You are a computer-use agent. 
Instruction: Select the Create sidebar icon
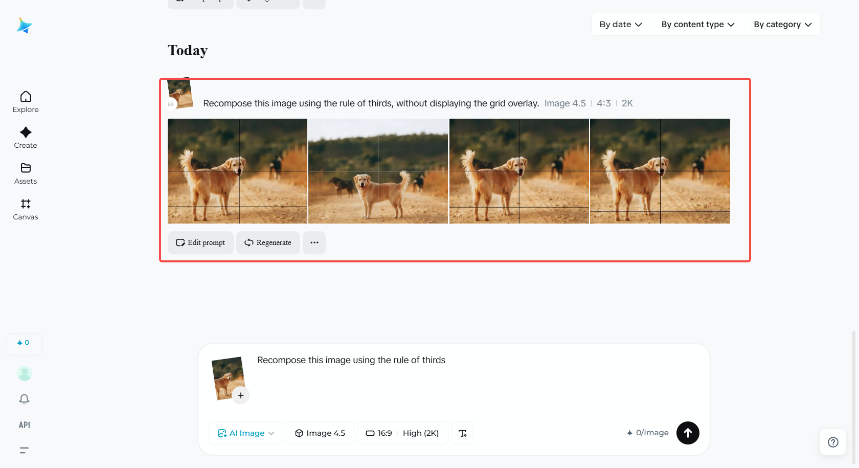(x=25, y=138)
